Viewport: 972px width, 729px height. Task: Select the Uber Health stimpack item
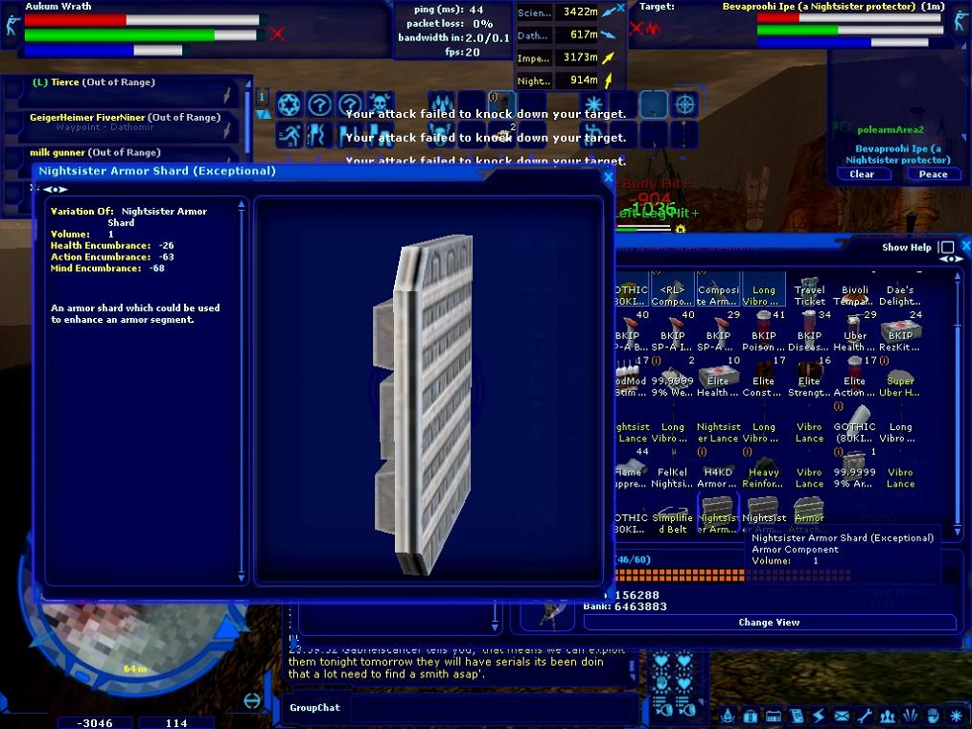855,335
